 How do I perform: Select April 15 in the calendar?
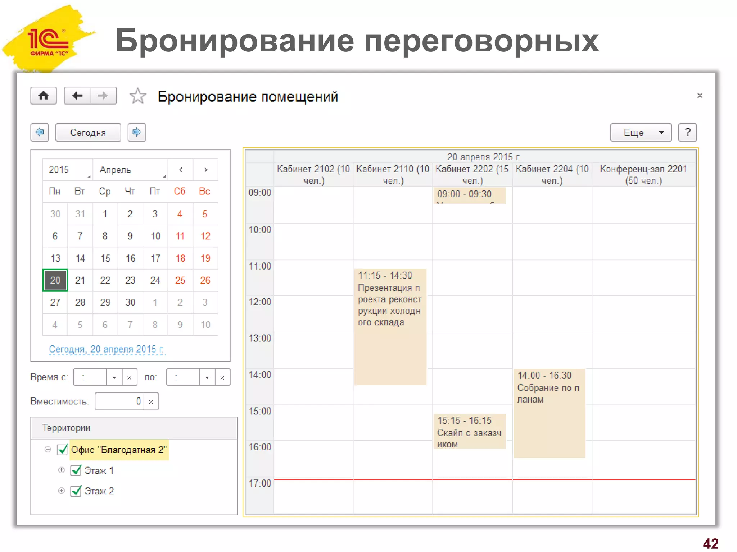point(105,258)
